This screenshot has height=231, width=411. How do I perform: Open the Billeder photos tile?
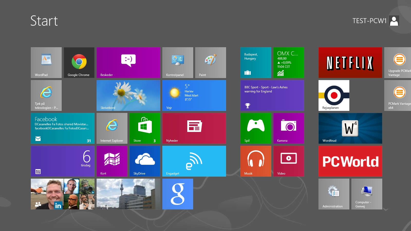[x=128, y=194]
